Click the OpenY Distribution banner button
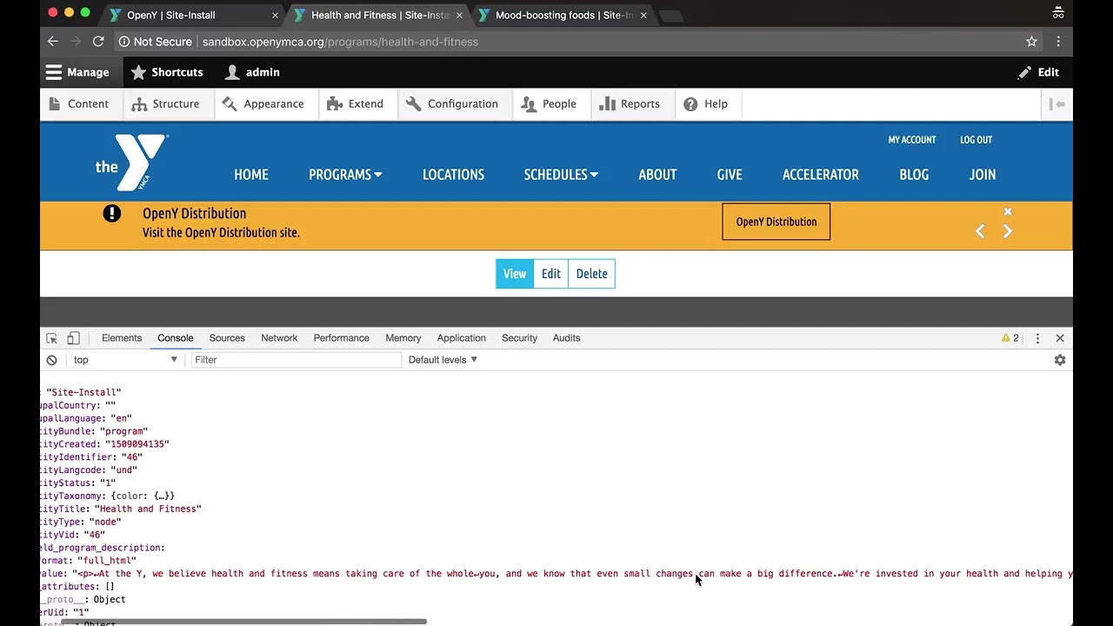1113x626 pixels. [x=776, y=222]
